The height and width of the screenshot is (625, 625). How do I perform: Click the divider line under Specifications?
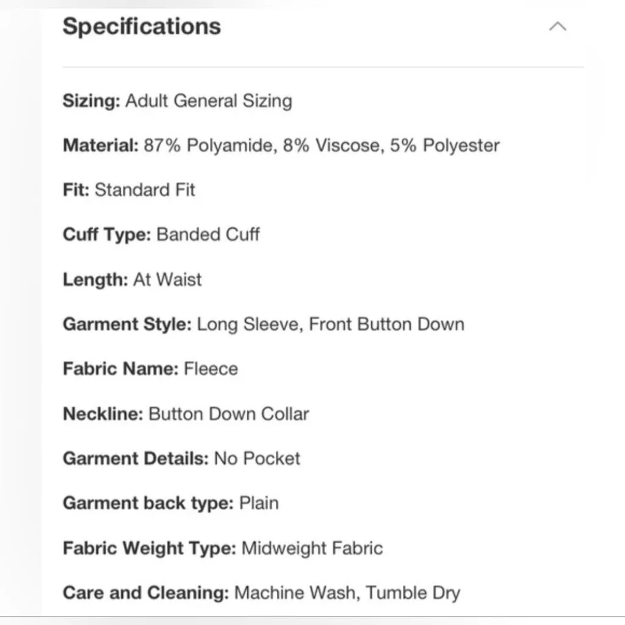[323, 67]
